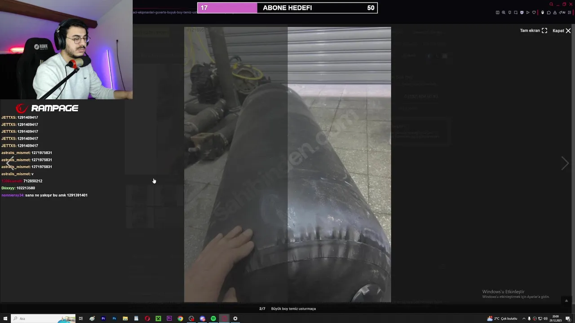Go to the next photo arrow

tap(565, 163)
